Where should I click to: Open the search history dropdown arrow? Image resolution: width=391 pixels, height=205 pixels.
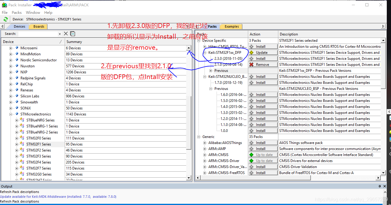(60, 34)
